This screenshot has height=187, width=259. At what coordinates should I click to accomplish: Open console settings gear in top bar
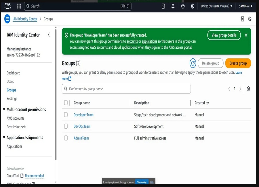193,6
